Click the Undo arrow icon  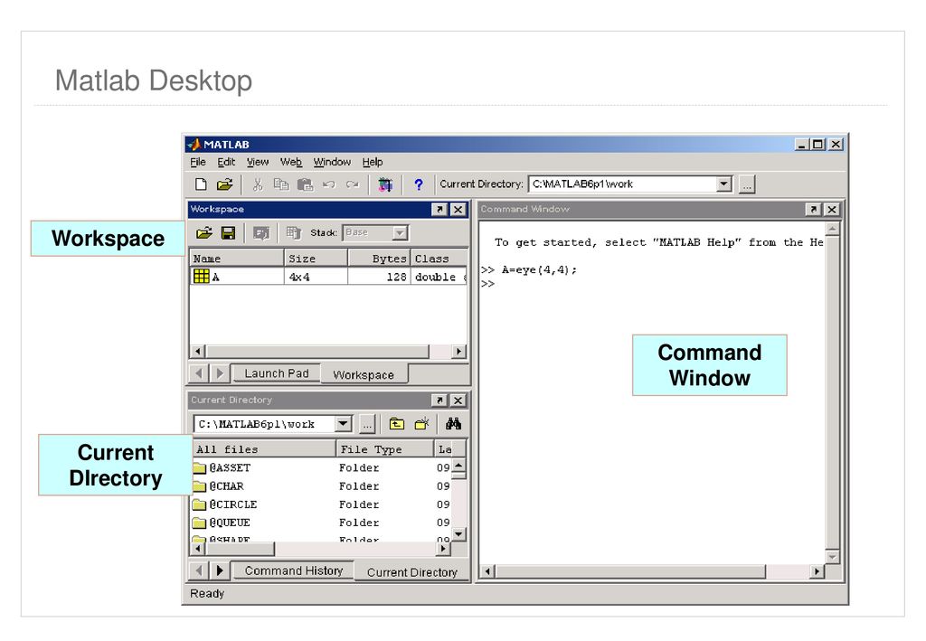coord(329,184)
